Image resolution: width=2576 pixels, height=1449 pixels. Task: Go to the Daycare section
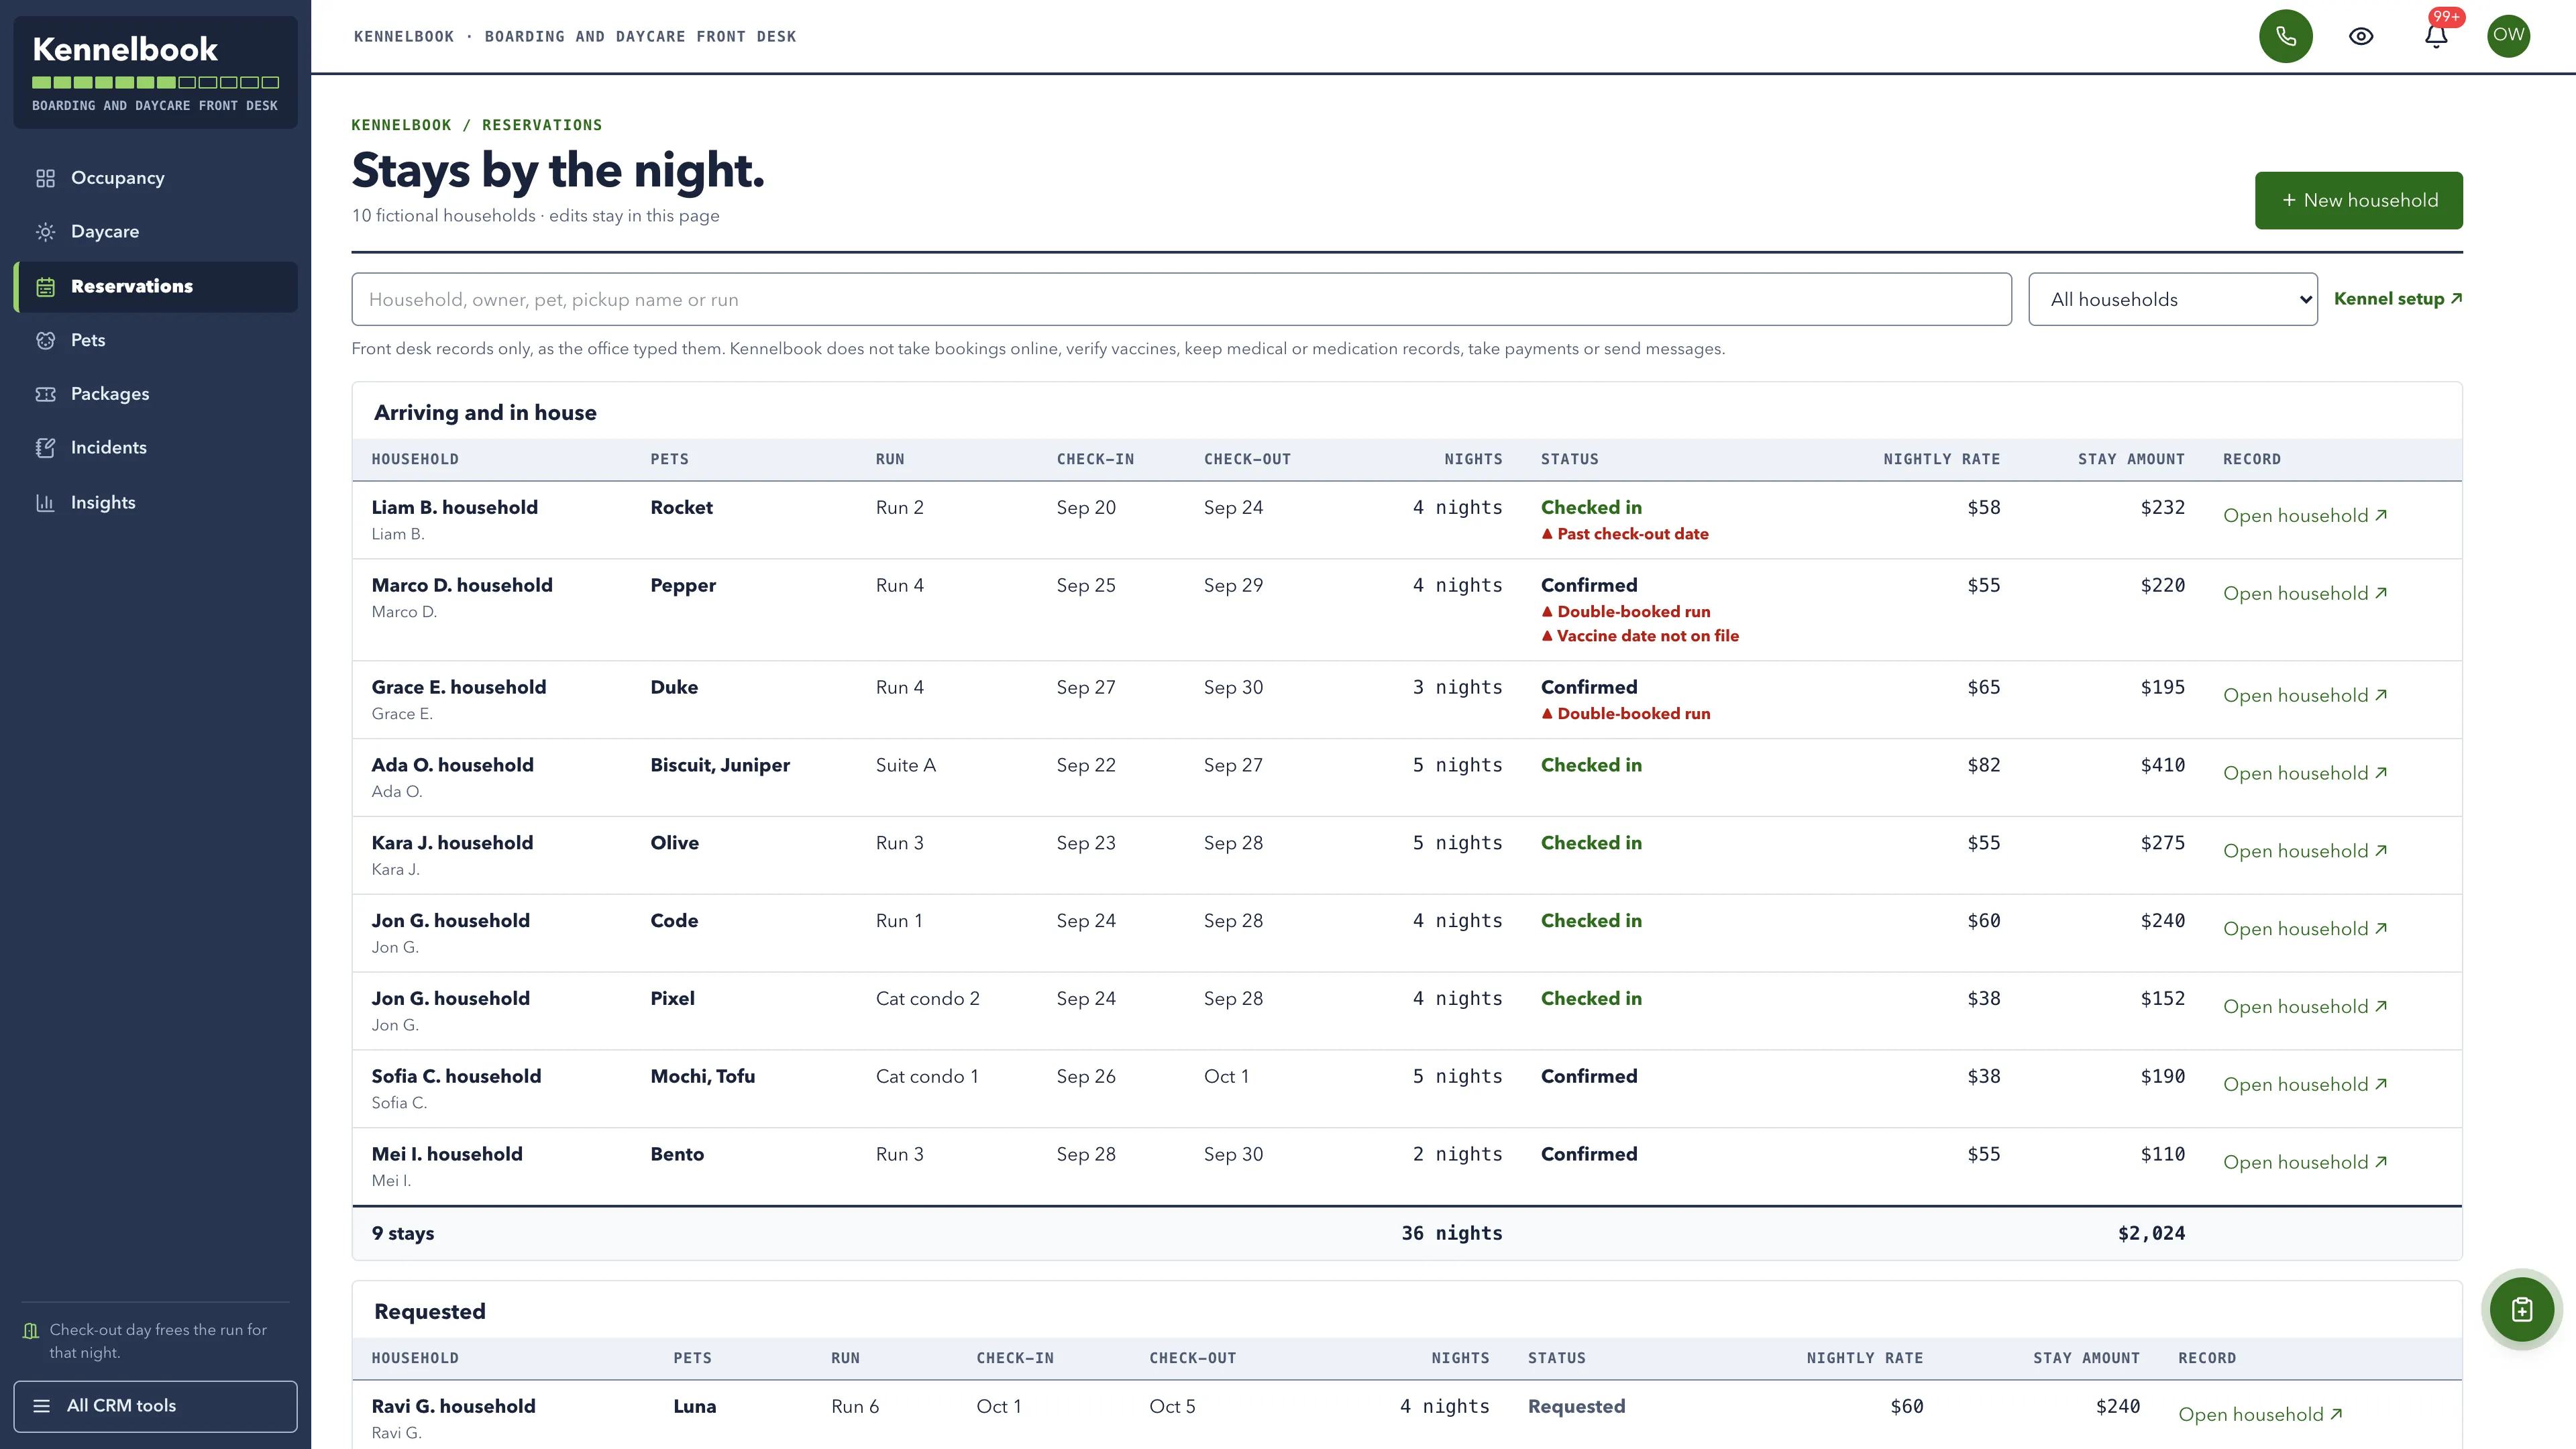[x=155, y=232]
